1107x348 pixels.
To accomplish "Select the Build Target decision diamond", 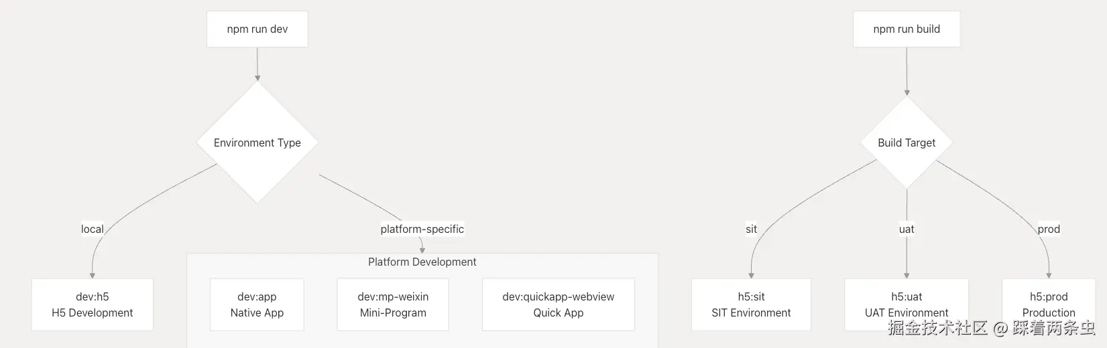I will [x=907, y=143].
